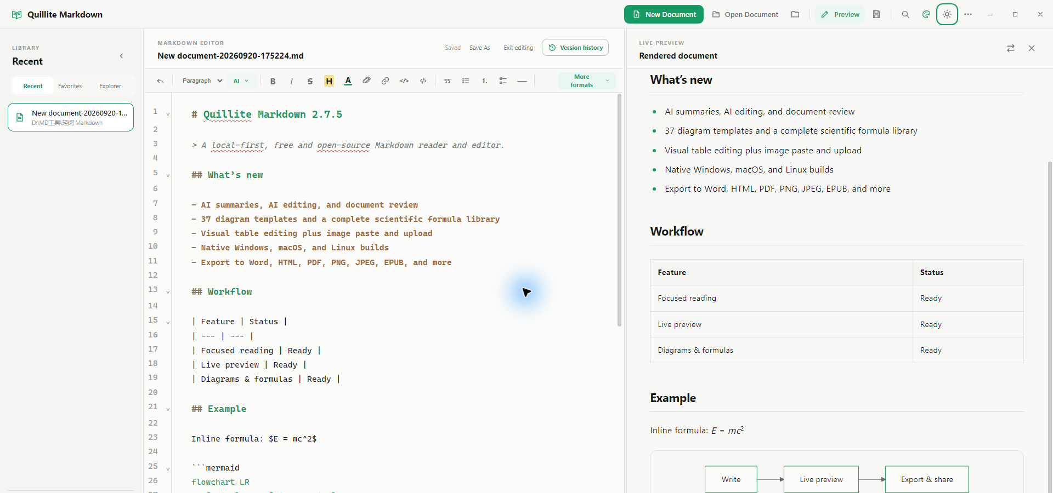Image resolution: width=1053 pixels, height=493 pixels.
Task: Apply strikethrough formatting
Action: coord(310,81)
